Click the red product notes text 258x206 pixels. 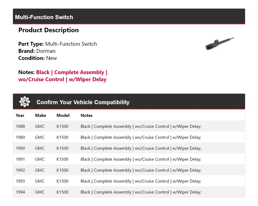click(63, 76)
